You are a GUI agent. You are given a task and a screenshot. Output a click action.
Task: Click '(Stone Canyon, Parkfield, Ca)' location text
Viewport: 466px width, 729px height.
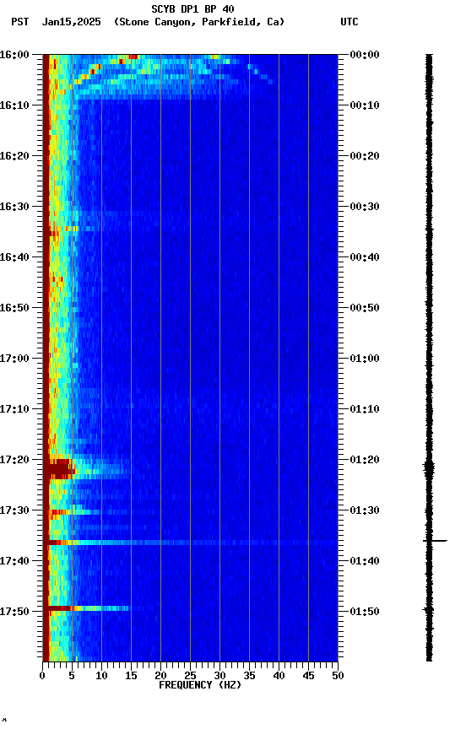[199, 22]
